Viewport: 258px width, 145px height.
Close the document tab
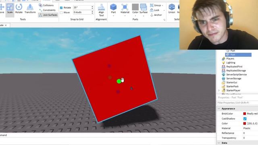pyautogui.click(x=6, y=25)
